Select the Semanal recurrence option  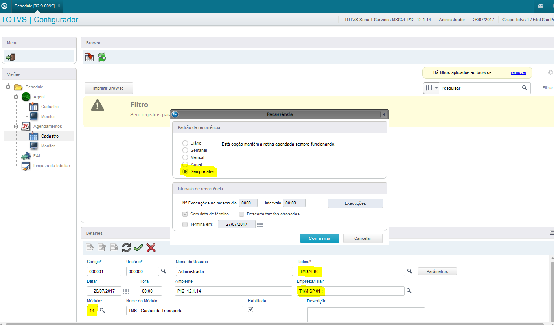(185, 150)
